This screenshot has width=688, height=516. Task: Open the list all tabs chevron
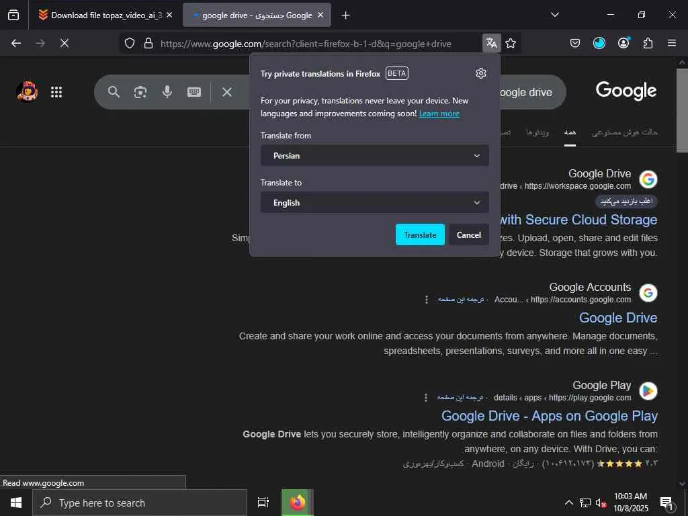[x=554, y=15]
